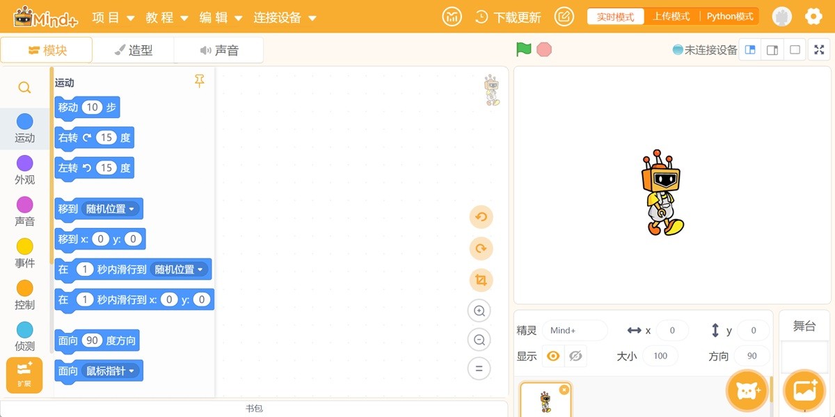Switch to Python模式
This screenshot has width=835, height=417.
[729, 16]
